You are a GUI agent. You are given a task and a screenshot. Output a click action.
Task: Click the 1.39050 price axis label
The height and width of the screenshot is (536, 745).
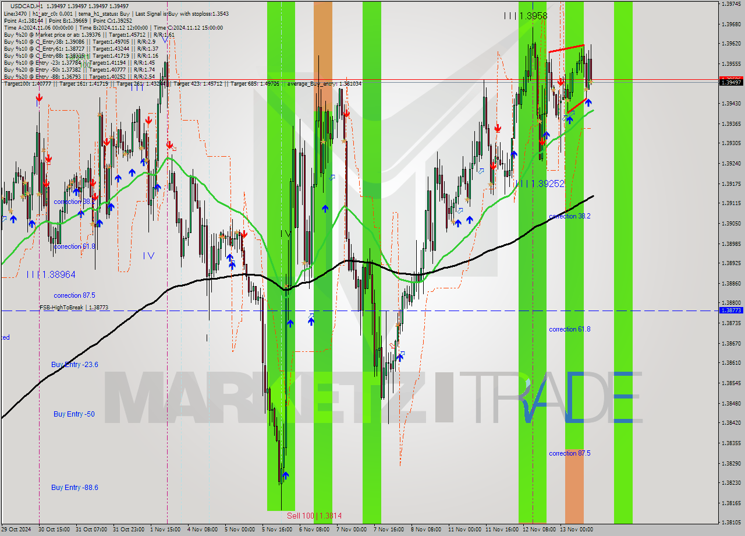pyautogui.click(x=731, y=223)
